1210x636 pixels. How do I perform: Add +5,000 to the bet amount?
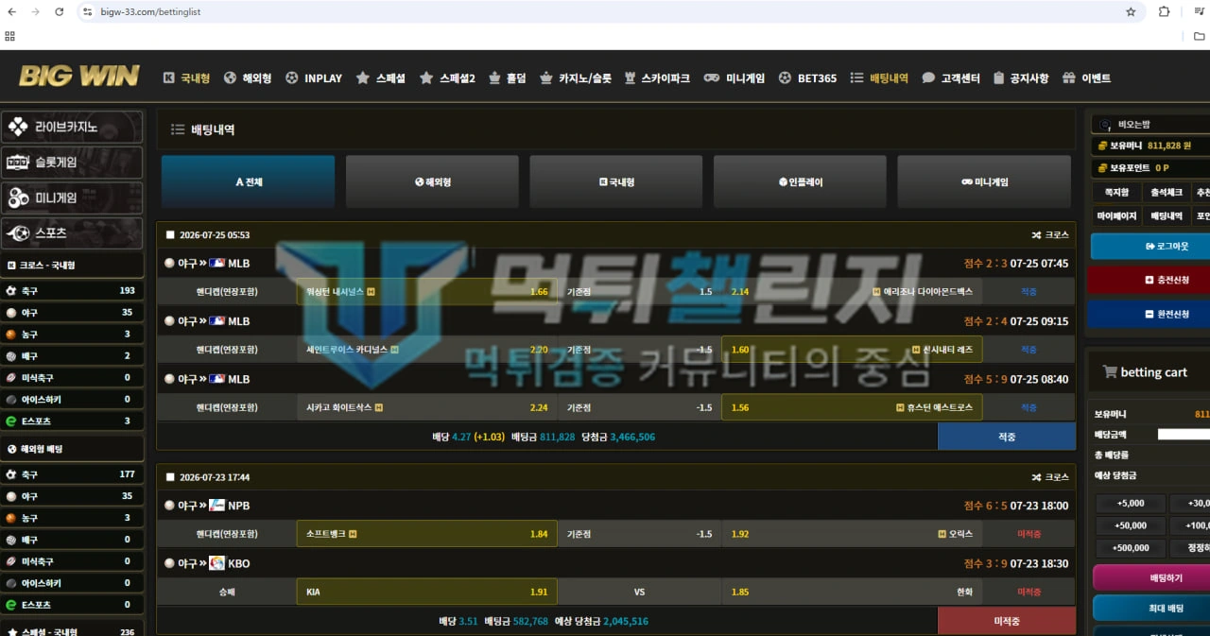click(1130, 504)
